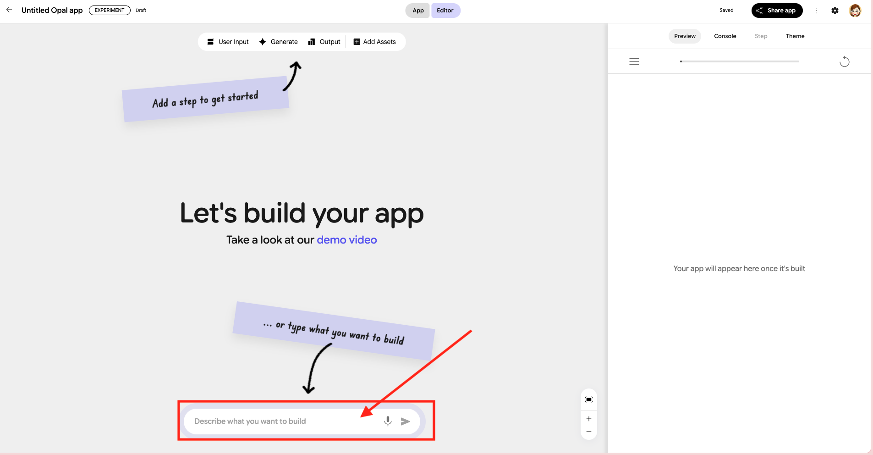The height and width of the screenshot is (455, 873).
Task: Open the demo video link
Action: pyautogui.click(x=346, y=240)
